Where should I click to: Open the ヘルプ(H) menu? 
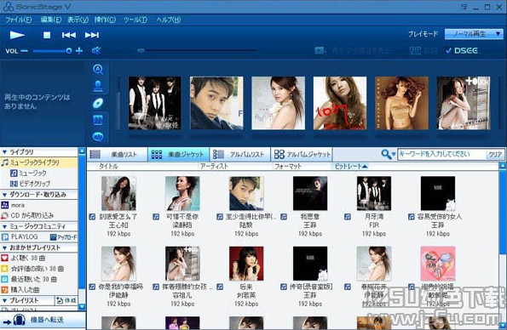(x=169, y=20)
